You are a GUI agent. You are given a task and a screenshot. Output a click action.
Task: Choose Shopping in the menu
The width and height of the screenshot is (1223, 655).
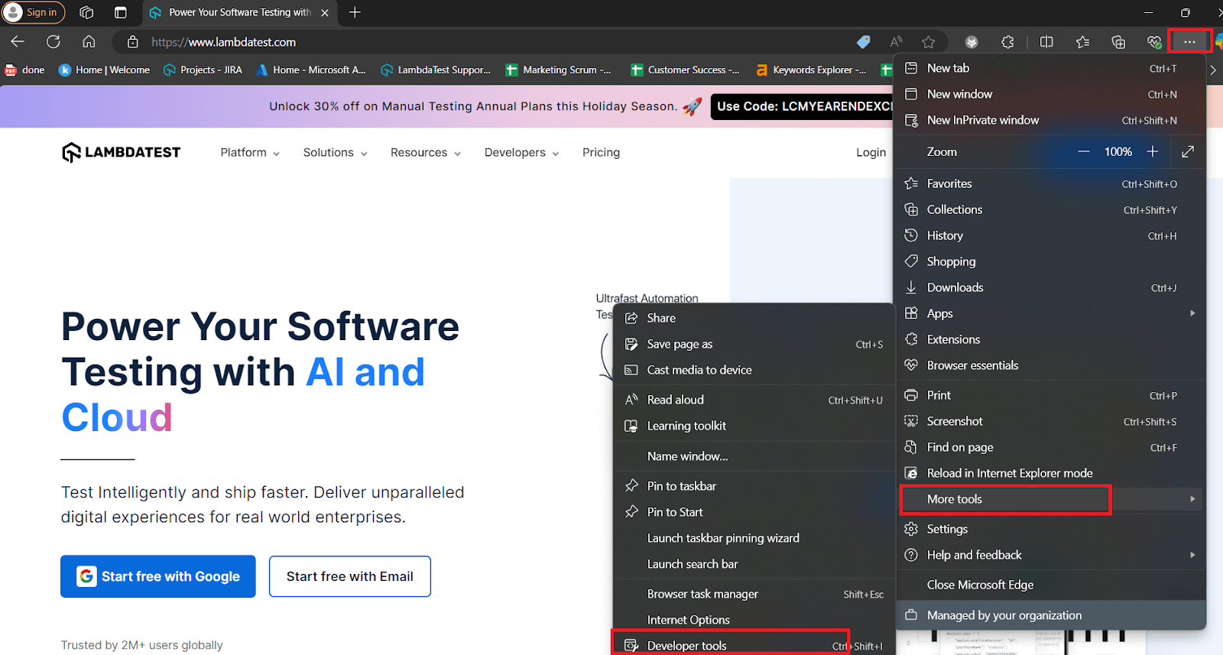(x=1049, y=261)
